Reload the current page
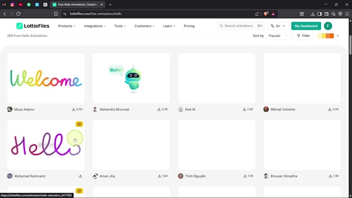The image size is (352, 198). point(19,13)
